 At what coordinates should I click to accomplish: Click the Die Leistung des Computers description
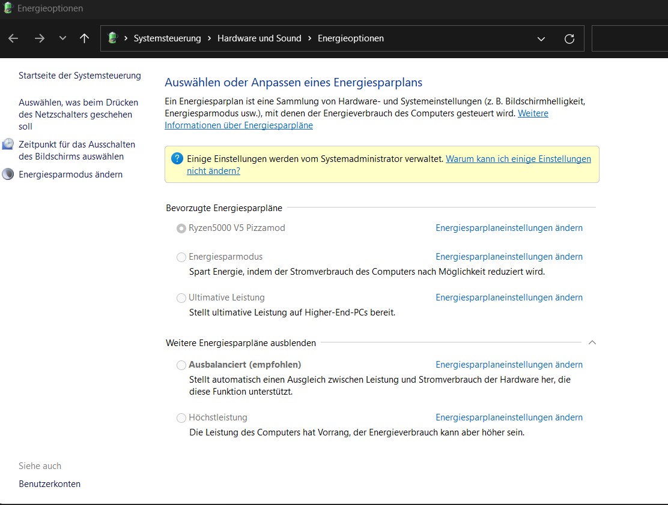click(357, 432)
